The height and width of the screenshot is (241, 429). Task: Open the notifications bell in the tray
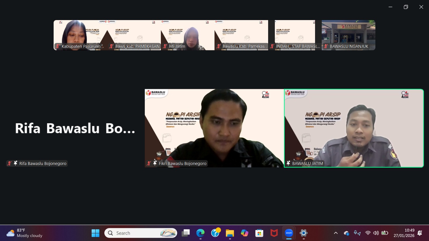420,233
